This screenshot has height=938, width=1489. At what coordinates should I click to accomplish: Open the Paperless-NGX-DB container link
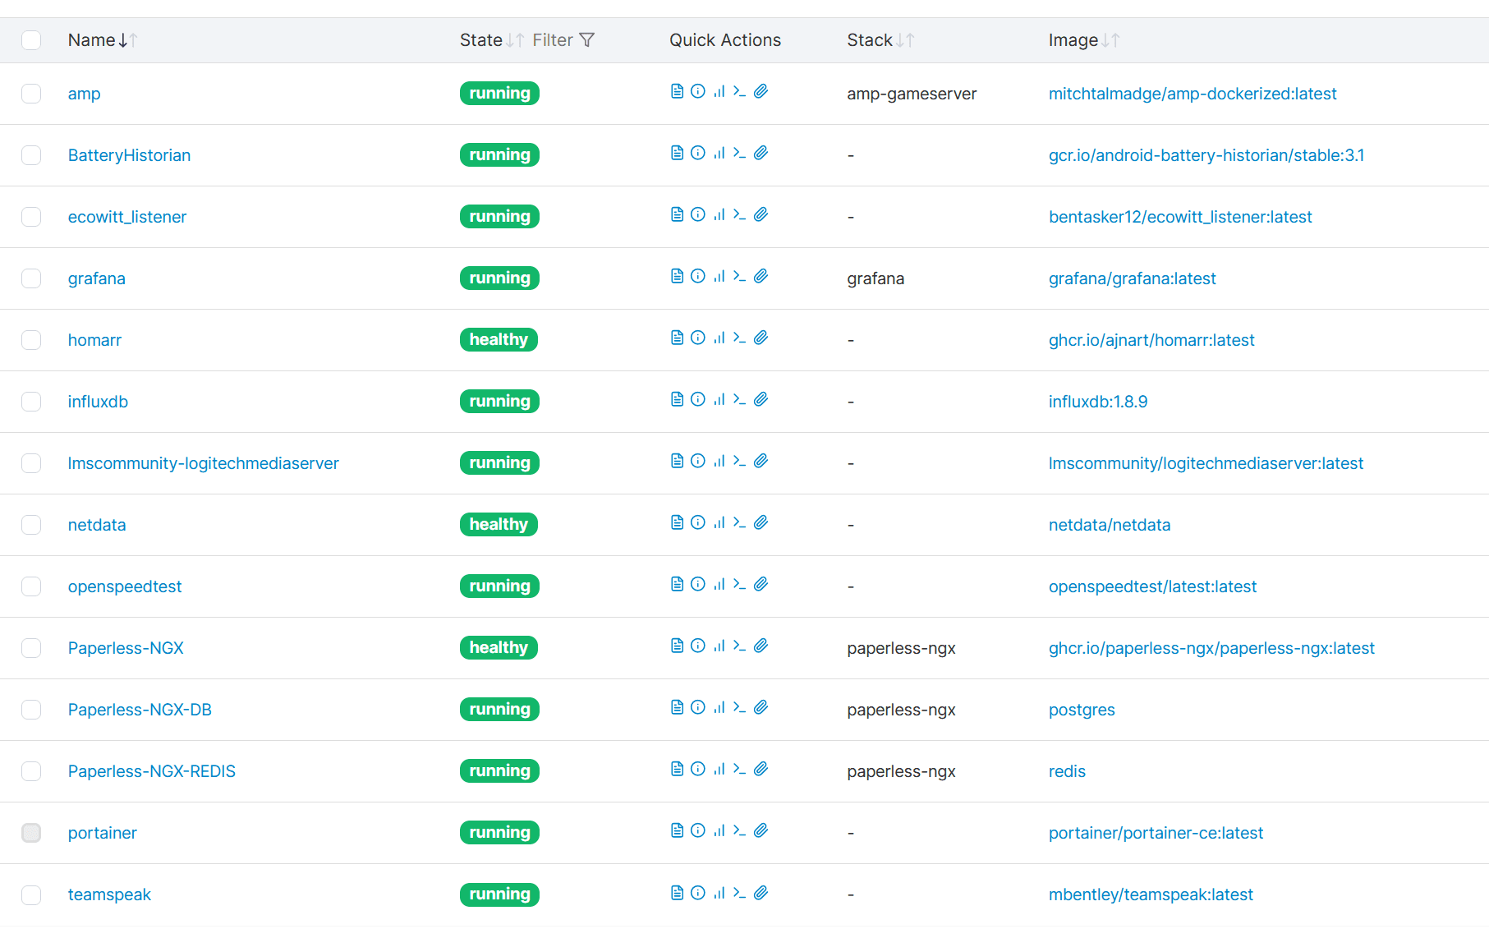point(140,710)
